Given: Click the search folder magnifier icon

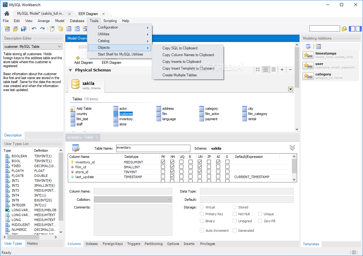Looking at the screenshot, I should pyautogui.click(x=344, y=29).
